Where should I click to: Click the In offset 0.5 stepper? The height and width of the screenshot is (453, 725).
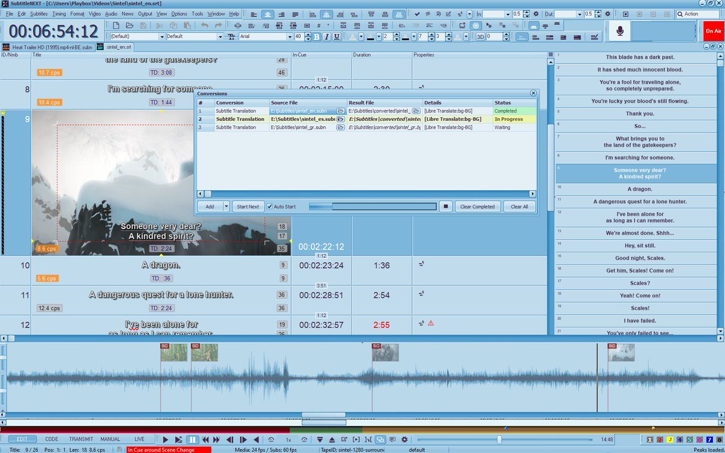(x=526, y=14)
